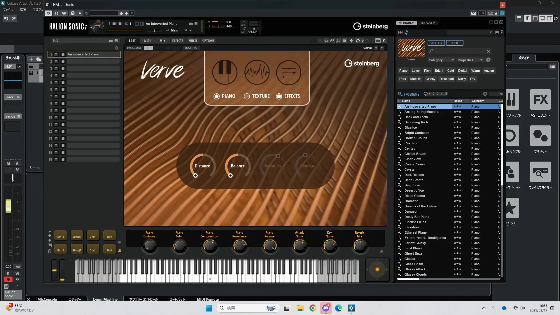
Task: Open Chrome from the Windows taskbar
Action: coord(313,308)
